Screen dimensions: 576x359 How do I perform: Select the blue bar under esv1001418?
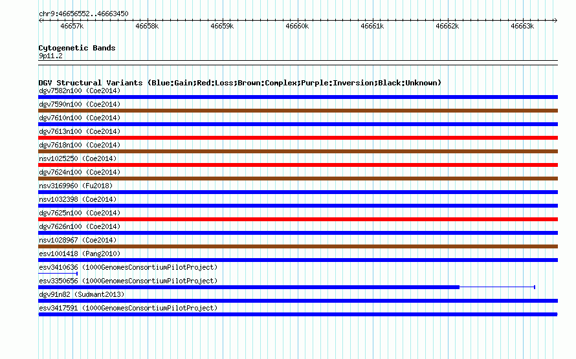[x=298, y=260]
